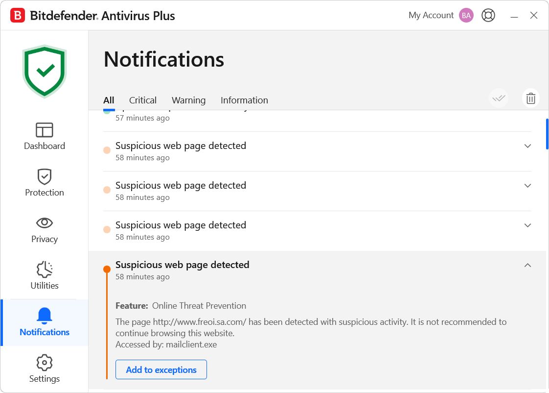
Task: Expand the first suspicious web page notification
Action: pos(527,146)
